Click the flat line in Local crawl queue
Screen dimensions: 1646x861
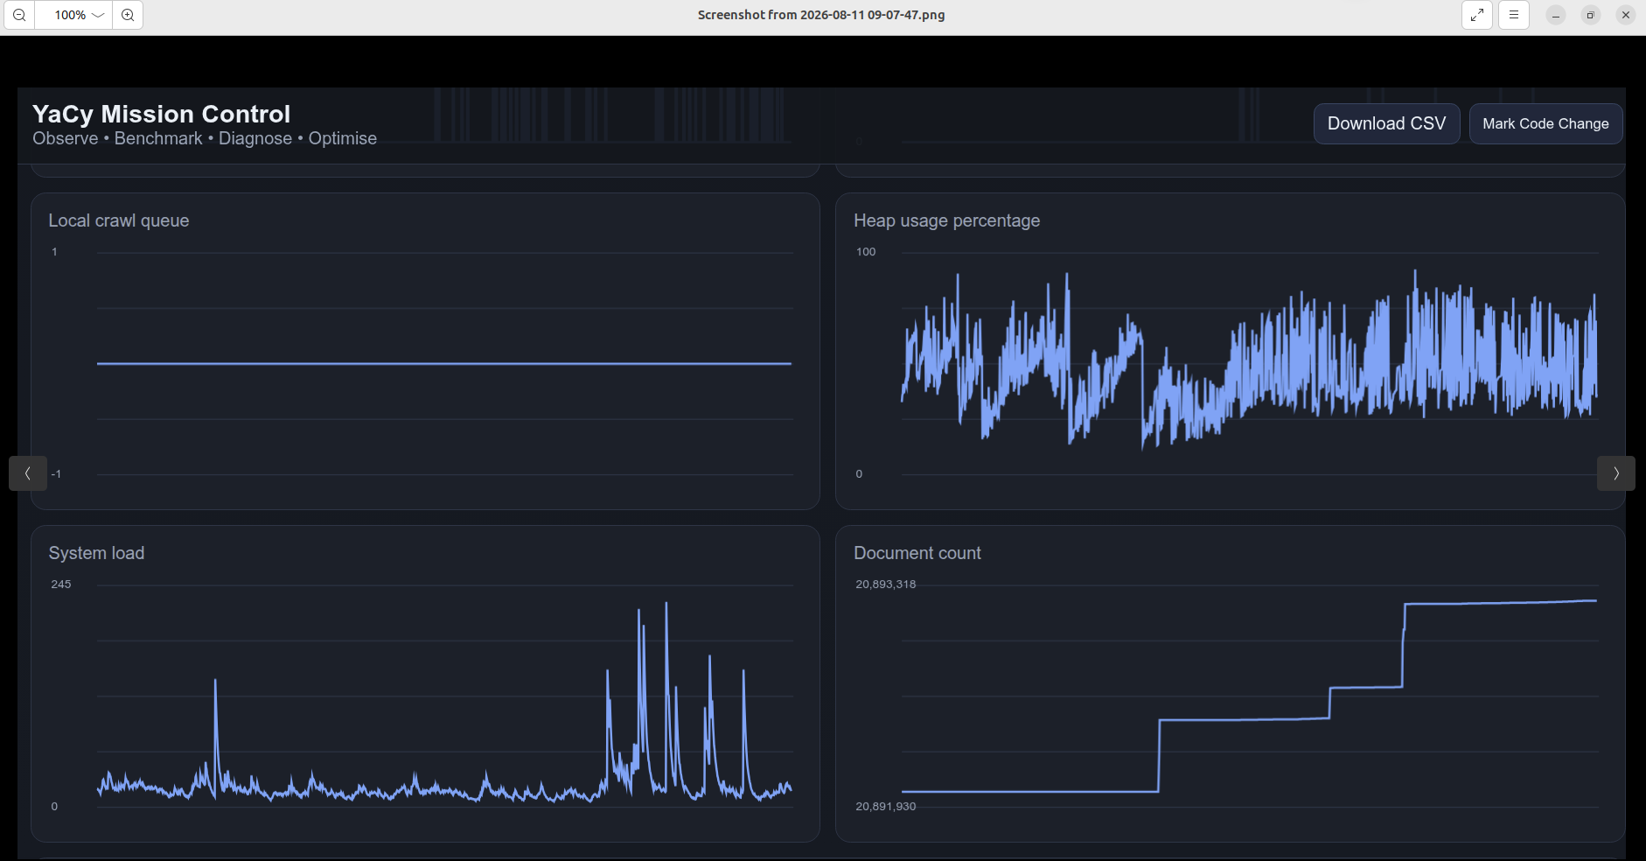click(444, 363)
